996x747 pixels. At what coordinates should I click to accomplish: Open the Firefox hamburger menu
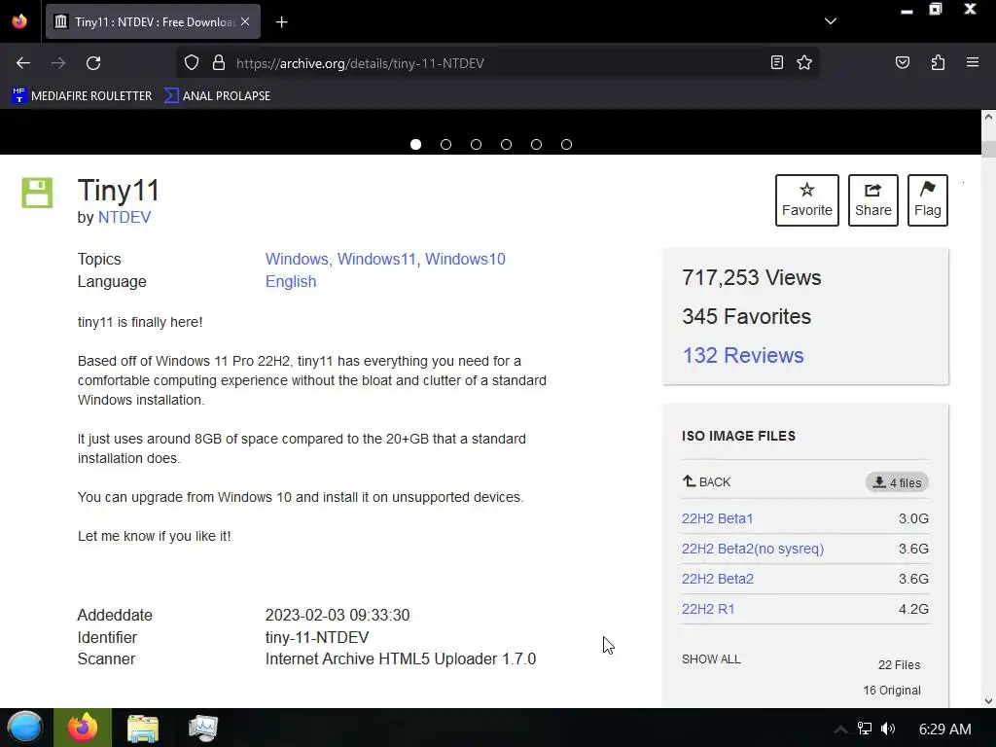(x=973, y=62)
